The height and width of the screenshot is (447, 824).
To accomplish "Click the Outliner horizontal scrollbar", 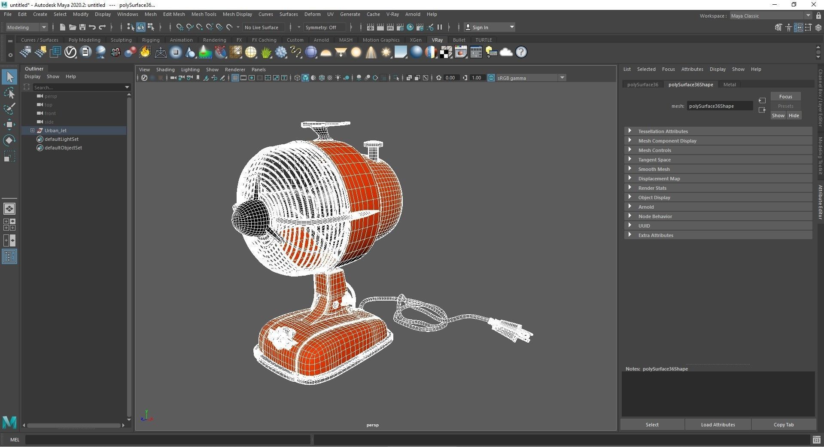I will pyautogui.click(x=73, y=426).
